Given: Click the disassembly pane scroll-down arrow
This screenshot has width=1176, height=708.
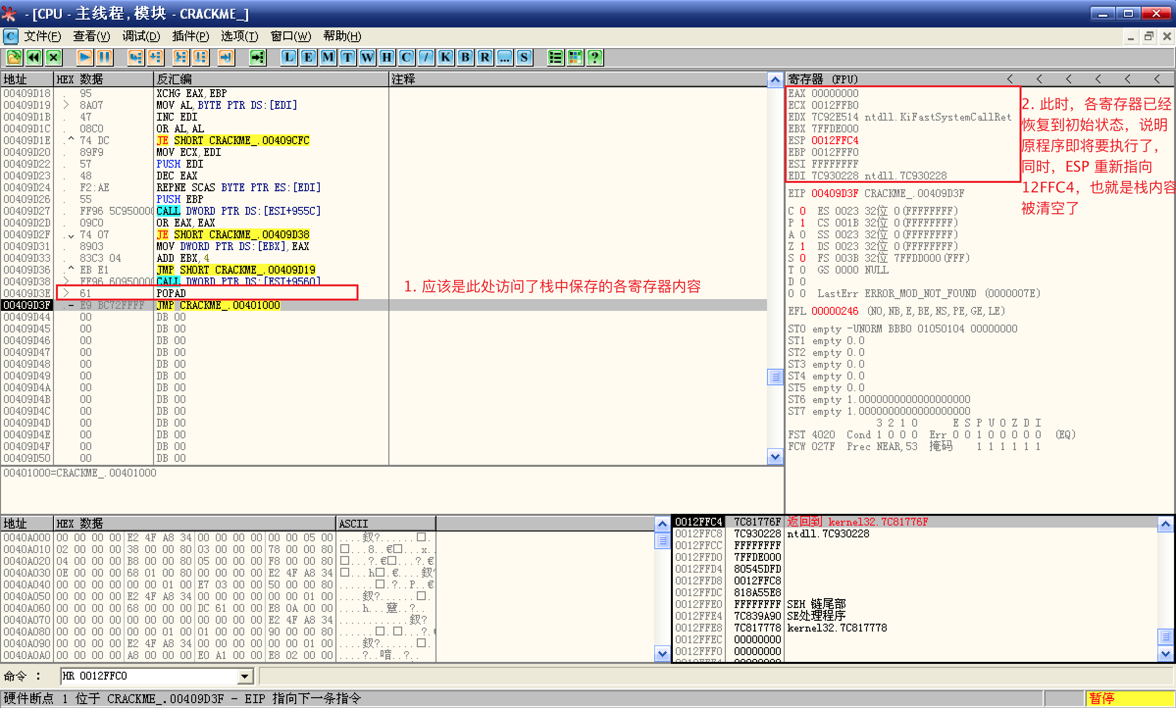Looking at the screenshot, I should pyautogui.click(x=775, y=456).
